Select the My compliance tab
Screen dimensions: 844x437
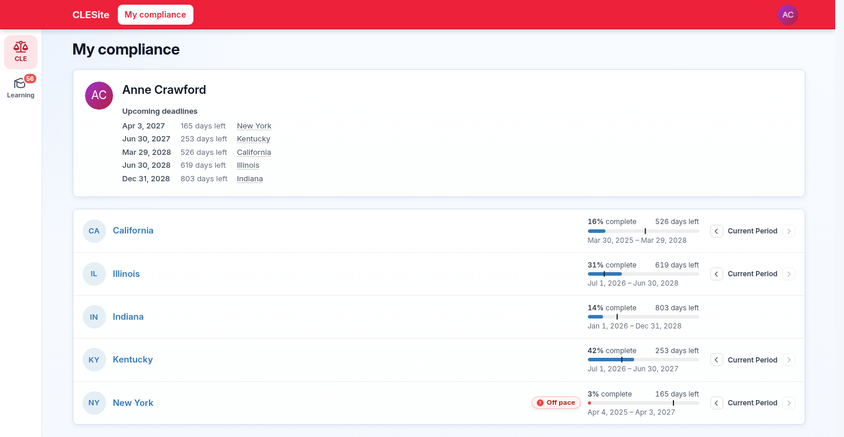(x=155, y=15)
